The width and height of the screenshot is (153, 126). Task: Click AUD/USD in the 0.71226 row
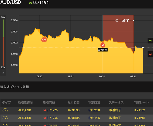click(25, 110)
